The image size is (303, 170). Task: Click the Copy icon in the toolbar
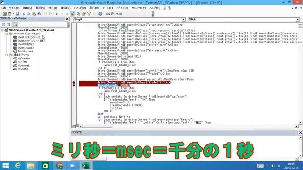click(28, 14)
